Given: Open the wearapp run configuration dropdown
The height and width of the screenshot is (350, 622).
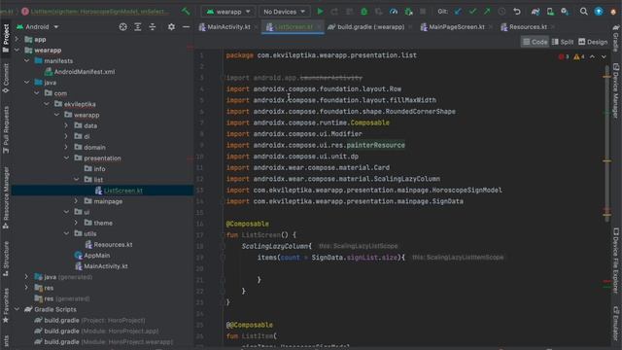Looking at the screenshot, I should 228,12.
